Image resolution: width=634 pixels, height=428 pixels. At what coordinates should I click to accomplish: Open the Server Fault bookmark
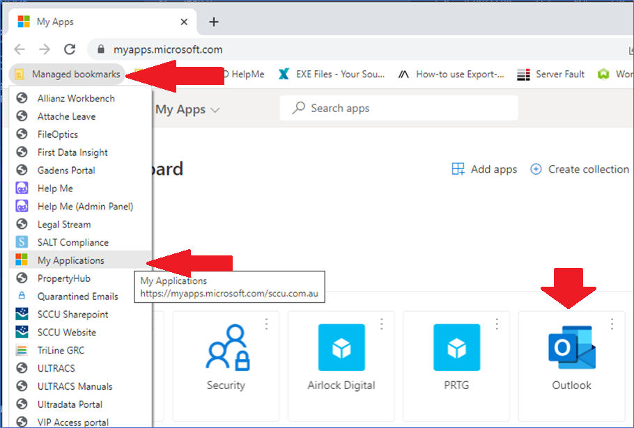pos(550,74)
